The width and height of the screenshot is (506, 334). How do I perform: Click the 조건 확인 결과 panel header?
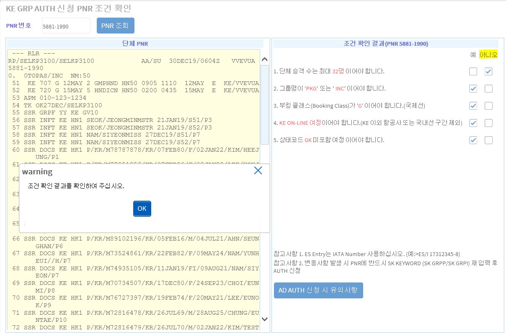pos(386,44)
